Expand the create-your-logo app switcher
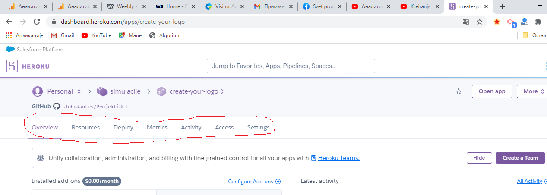The image size is (547, 195). point(222,91)
